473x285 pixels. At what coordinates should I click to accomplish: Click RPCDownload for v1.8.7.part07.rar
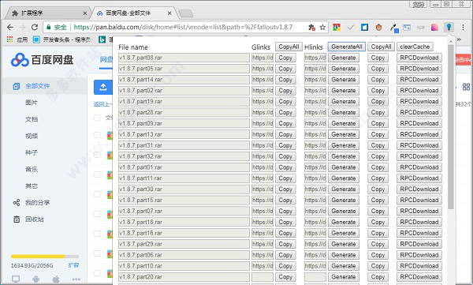point(419,211)
